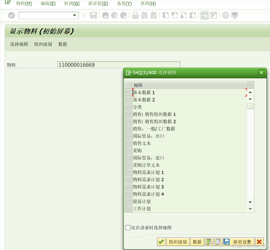Select row marker for 采购
This screenshot has width=270, height=250.
(129, 151)
